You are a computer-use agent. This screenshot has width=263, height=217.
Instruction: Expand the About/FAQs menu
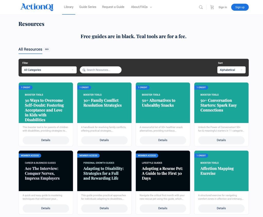[141, 7]
